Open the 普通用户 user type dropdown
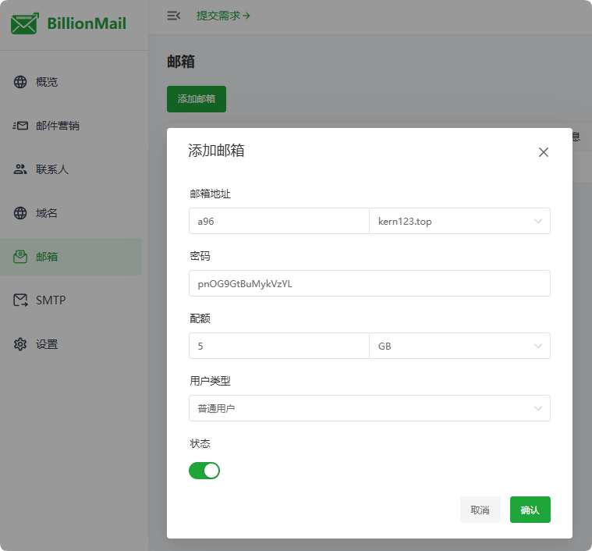 coord(369,408)
